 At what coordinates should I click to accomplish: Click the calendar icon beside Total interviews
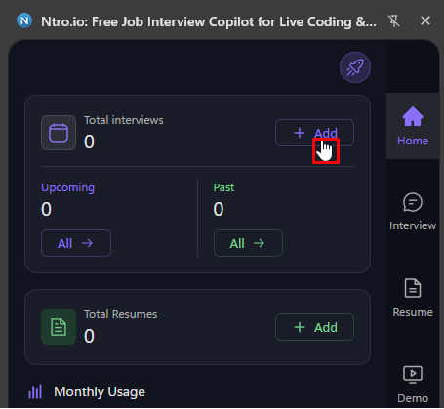(x=59, y=133)
